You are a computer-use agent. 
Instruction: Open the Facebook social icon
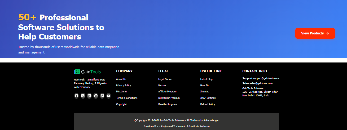click(x=77, y=96)
